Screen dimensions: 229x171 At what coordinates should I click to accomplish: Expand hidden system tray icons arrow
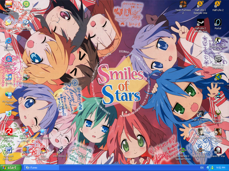[x=208, y=168]
